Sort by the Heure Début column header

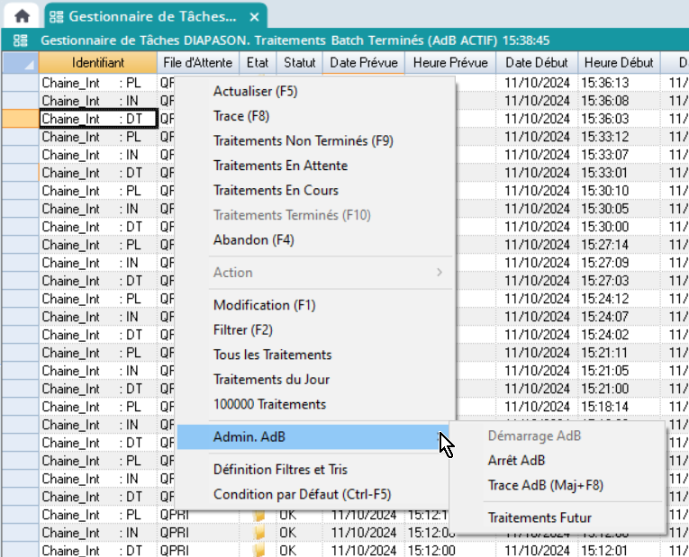point(619,63)
